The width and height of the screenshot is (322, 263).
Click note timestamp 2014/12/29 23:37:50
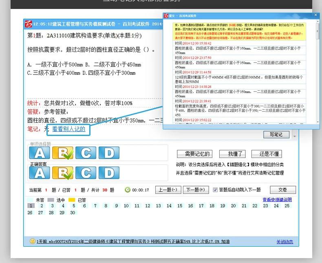(x=197, y=58)
